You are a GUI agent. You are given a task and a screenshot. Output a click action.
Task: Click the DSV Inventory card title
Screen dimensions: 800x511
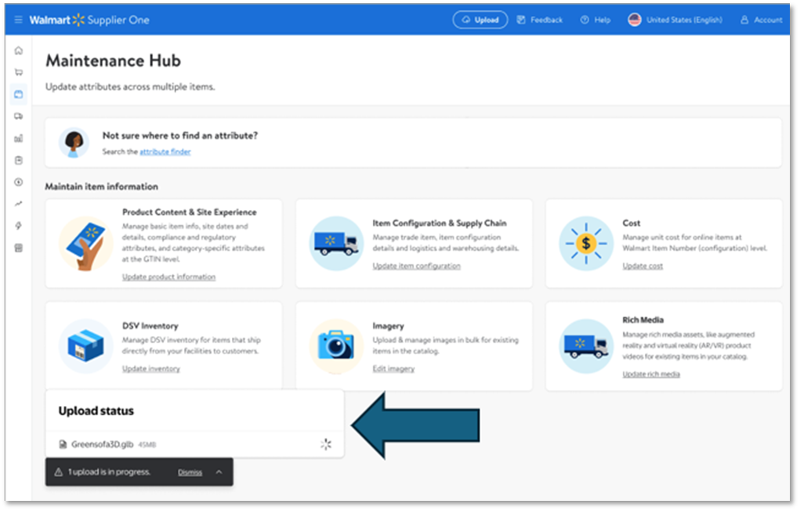pos(150,326)
